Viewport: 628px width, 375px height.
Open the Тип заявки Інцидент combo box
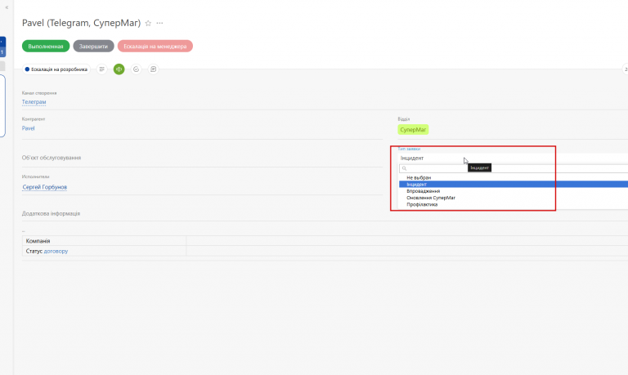[x=513, y=158]
